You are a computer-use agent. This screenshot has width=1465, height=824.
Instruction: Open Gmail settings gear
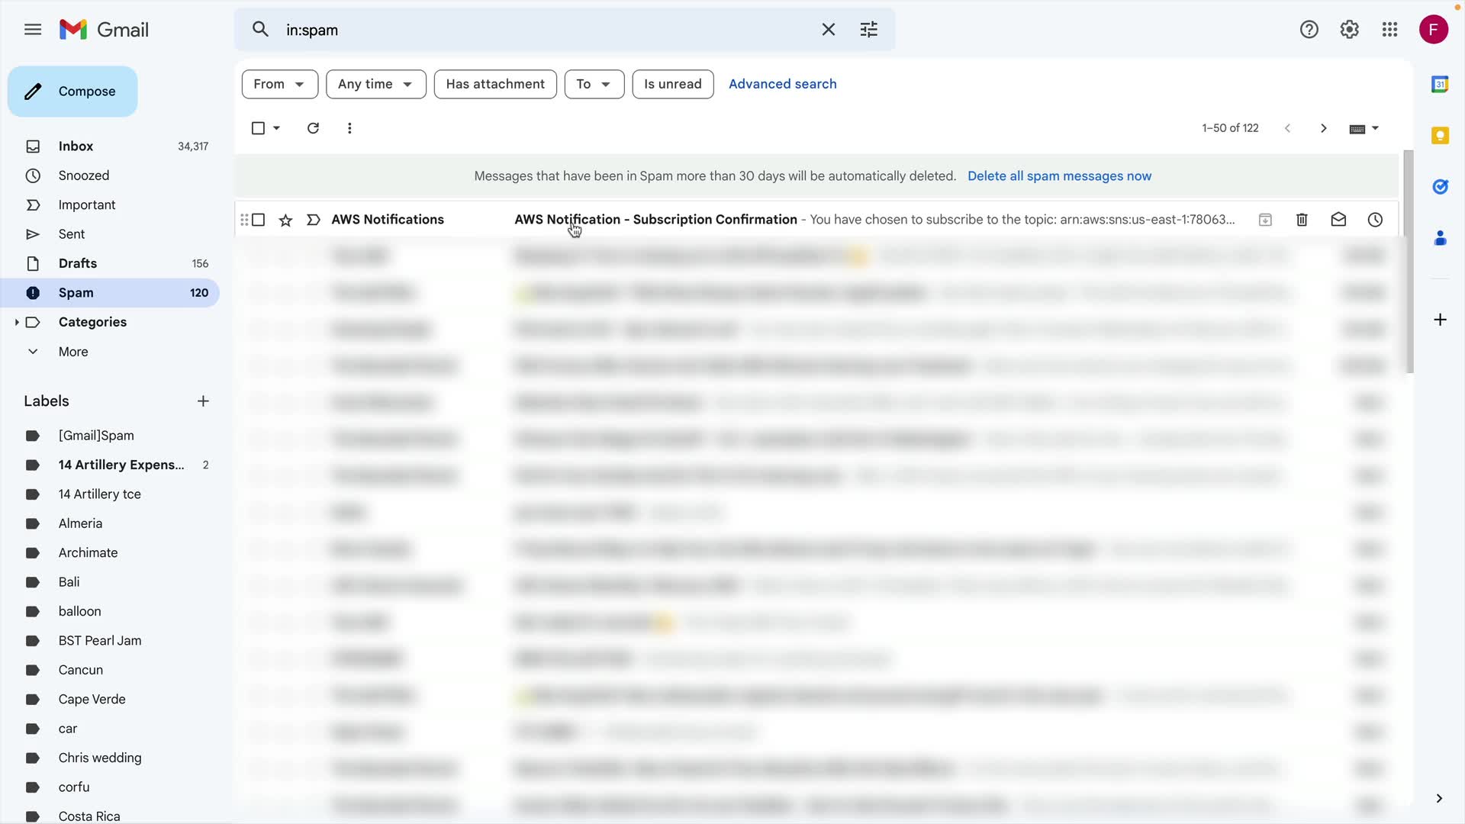point(1349,30)
